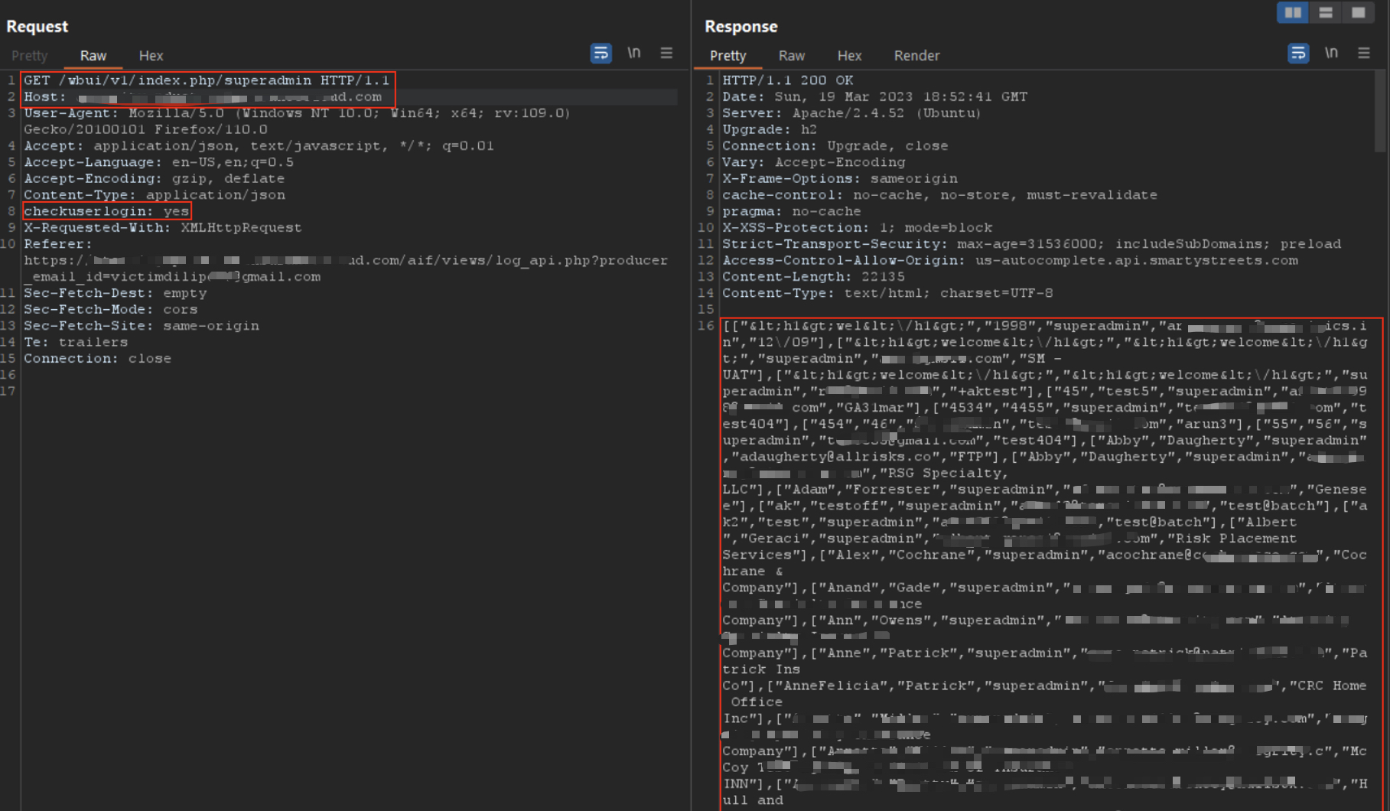Choose the combined single-panel layout icon
Viewport: 1390px width, 811px height.
pyautogui.click(x=1359, y=13)
